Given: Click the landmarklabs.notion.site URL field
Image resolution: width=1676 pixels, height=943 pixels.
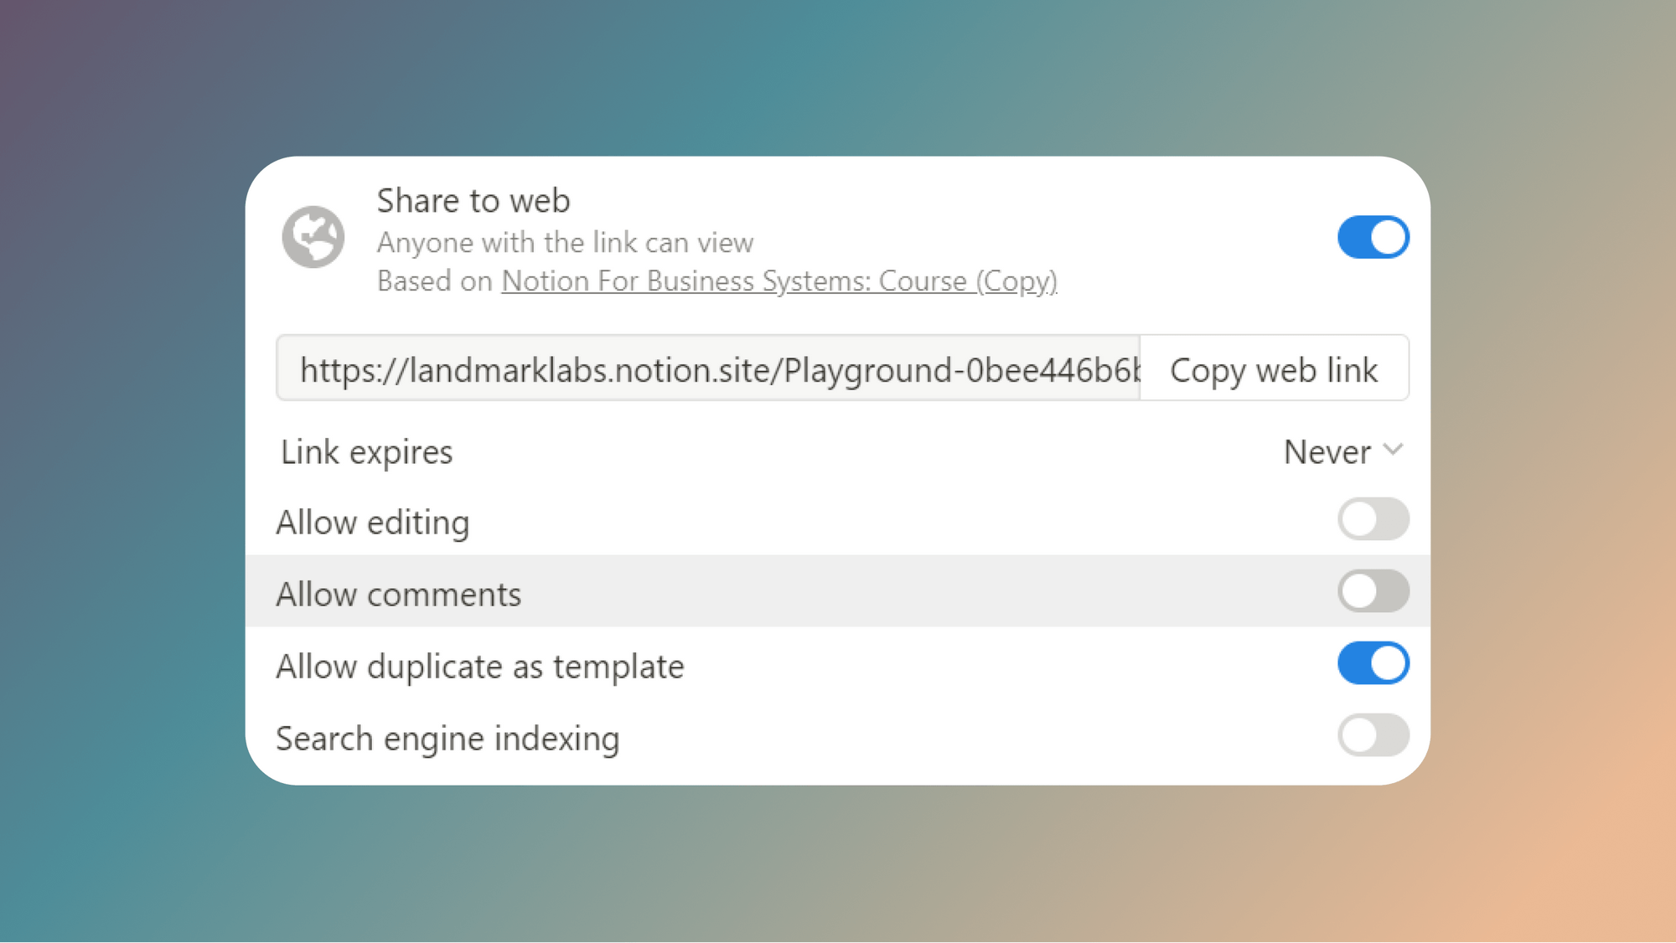Looking at the screenshot, I should [x=706, y=368].
